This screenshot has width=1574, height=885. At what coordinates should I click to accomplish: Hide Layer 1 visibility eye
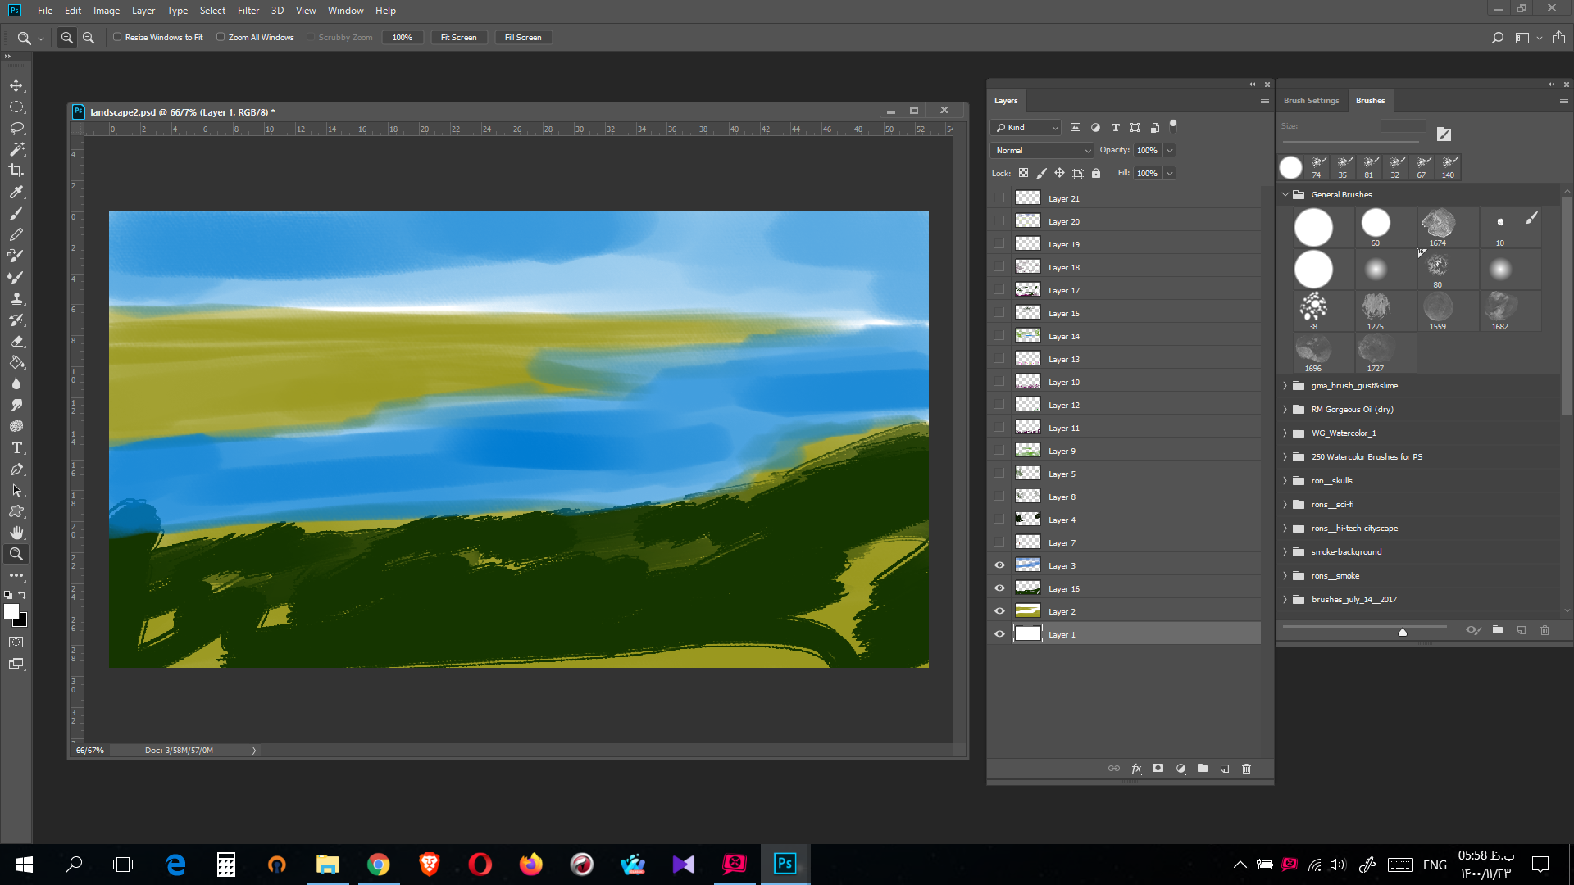click(x=999, y=634)
